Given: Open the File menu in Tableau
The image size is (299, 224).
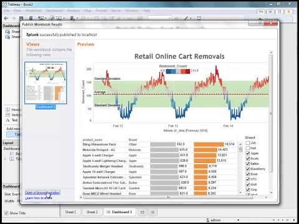Looking at the screenshot, I should tap(7, 11).
